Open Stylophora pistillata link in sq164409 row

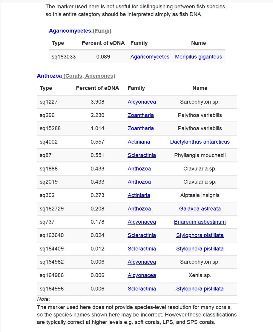pyautogui.click(x=200, y=249)
